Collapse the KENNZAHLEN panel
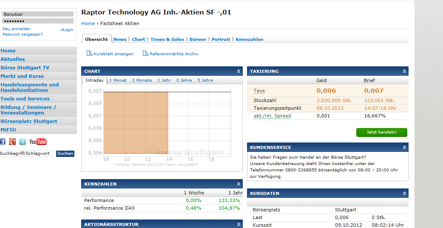The height and width of the screenshot is (228, 443). 239,184
